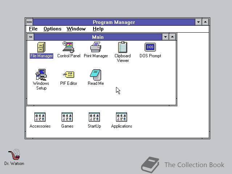Screen dimensions: 232x174
Task: Open the Window menu
Action: tap(76, 29)
